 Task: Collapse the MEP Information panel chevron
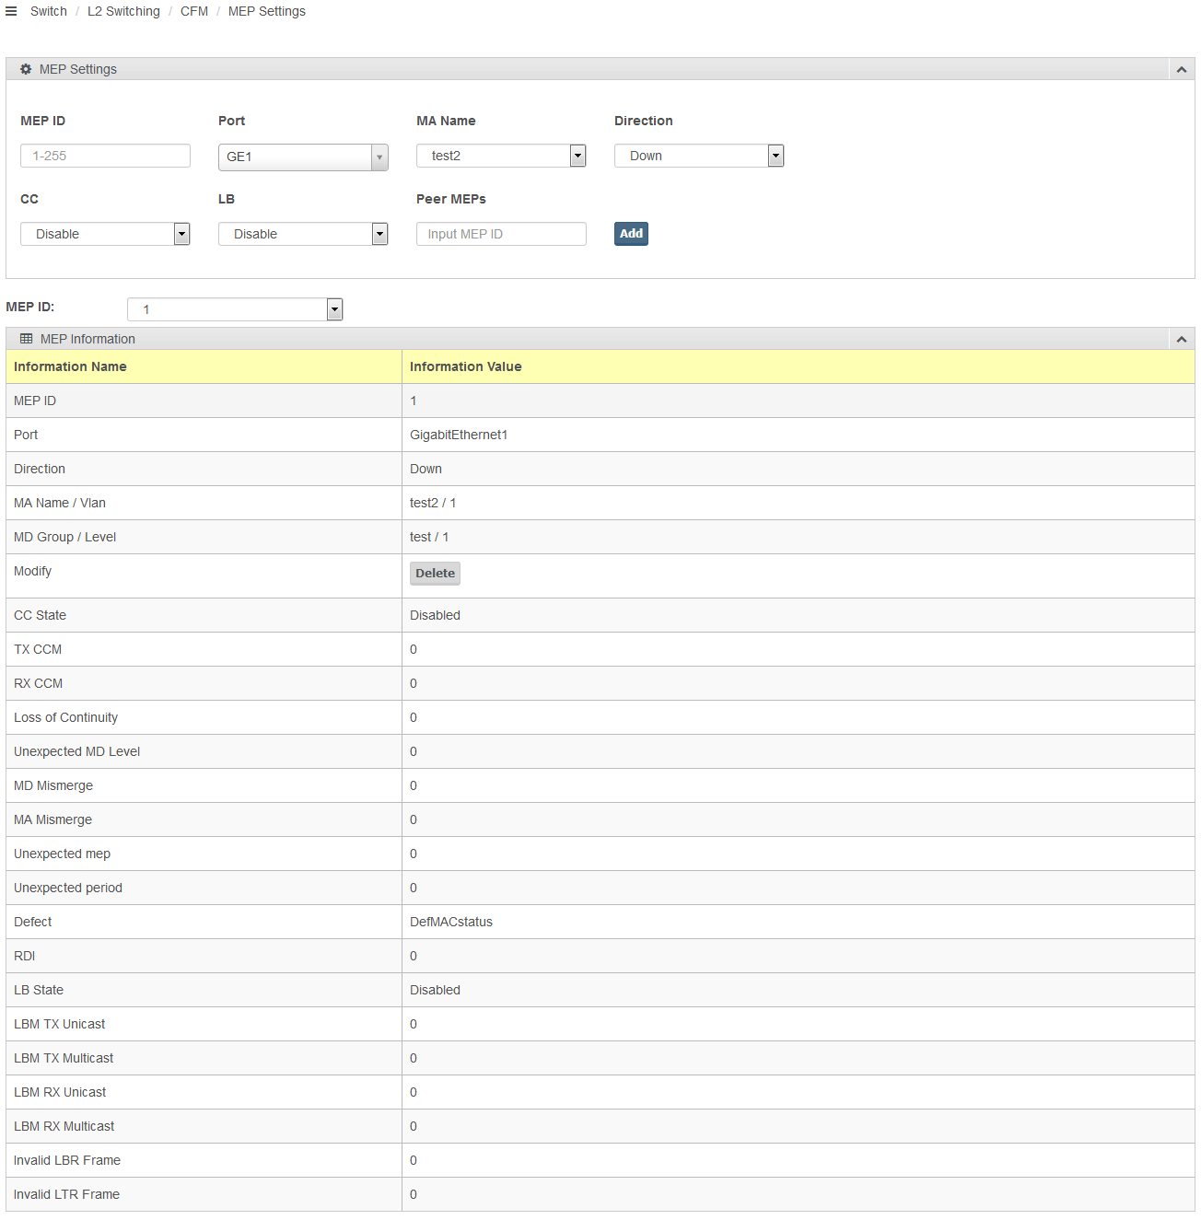click(1181, 339)
